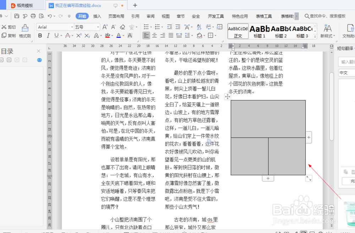Apply the 标题 1 style
355x233 pixels.
[x=260, y=31]
